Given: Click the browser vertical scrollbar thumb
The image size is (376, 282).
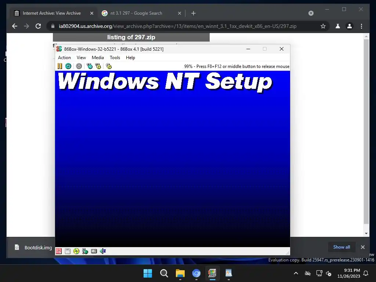Looking at the screenshot, I should tap(366, 131).
